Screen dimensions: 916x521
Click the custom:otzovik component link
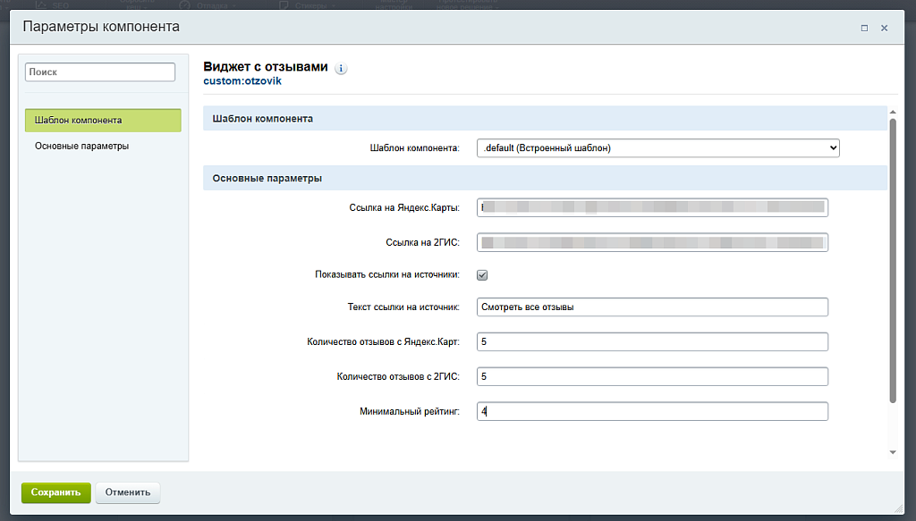click(x=242, y=81)
